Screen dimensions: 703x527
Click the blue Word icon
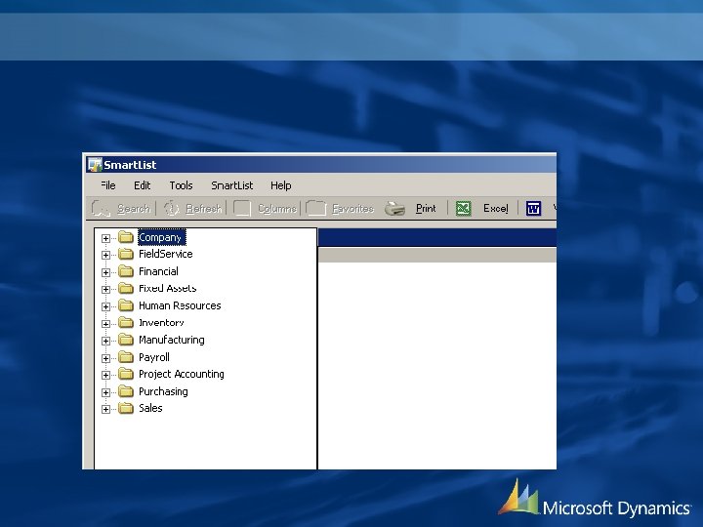533,209
